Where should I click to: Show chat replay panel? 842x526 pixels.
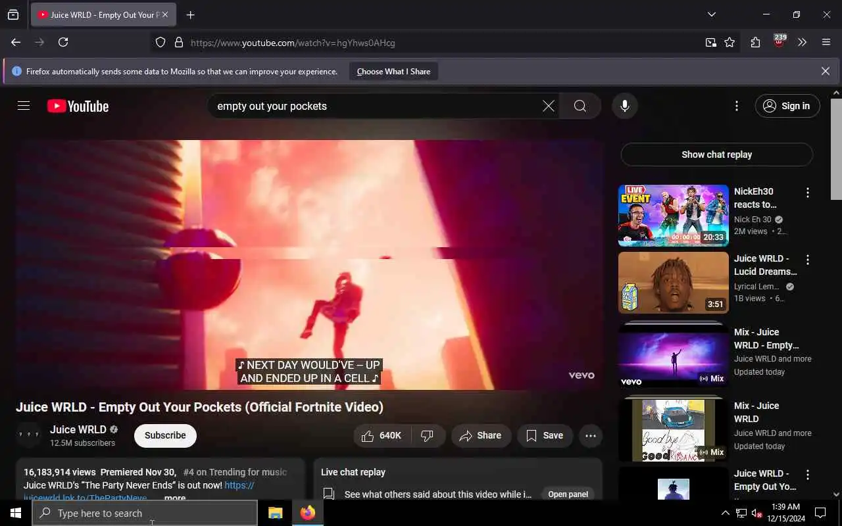[716, 155]
